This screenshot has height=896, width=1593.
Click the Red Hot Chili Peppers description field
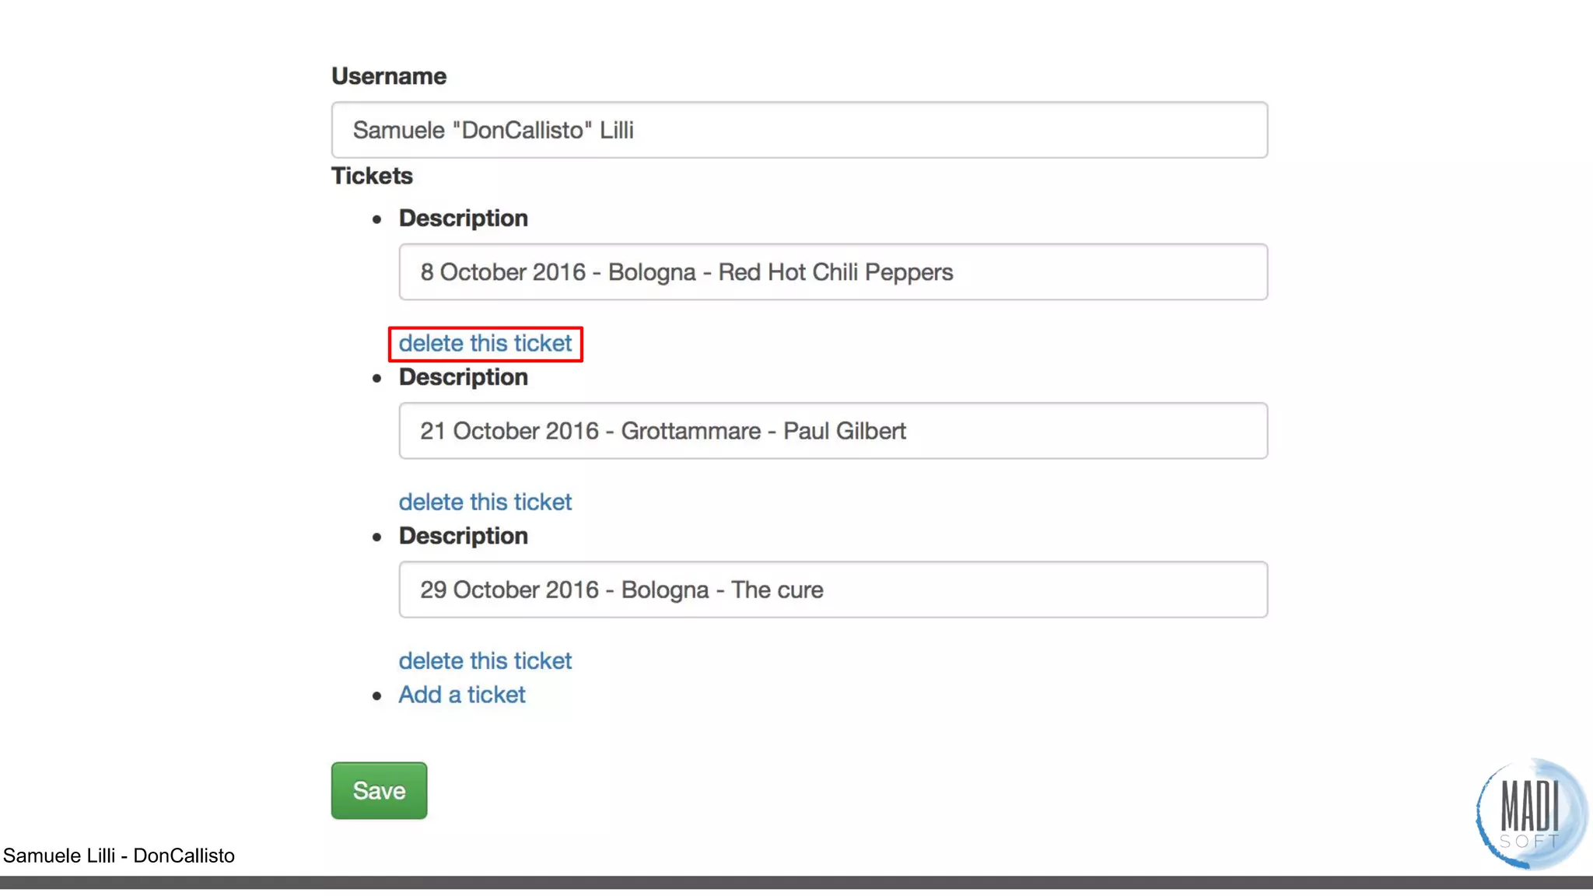(832, 272)
